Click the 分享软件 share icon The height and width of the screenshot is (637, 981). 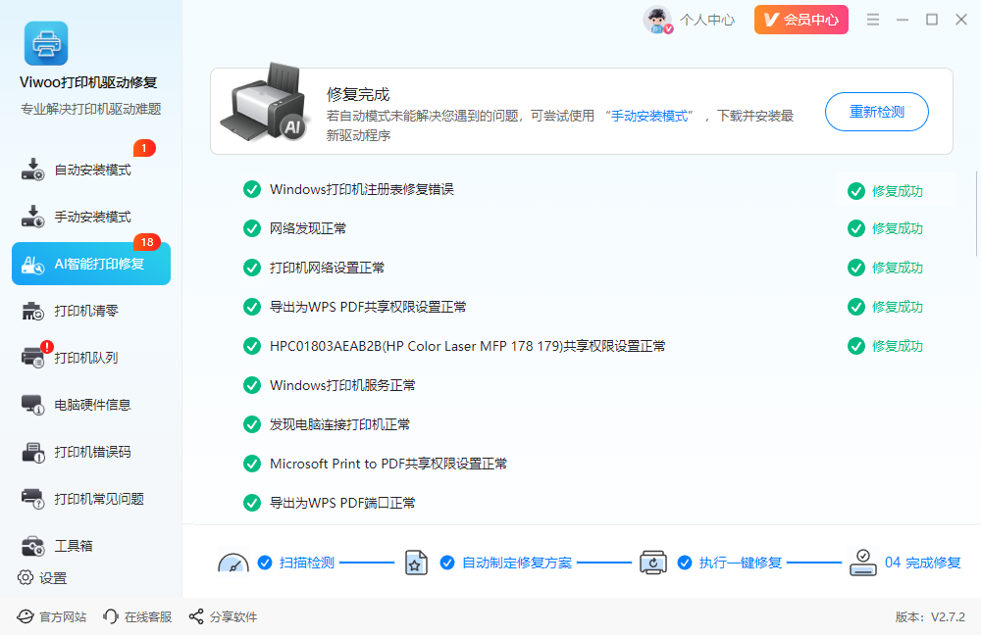coord(196,617)
